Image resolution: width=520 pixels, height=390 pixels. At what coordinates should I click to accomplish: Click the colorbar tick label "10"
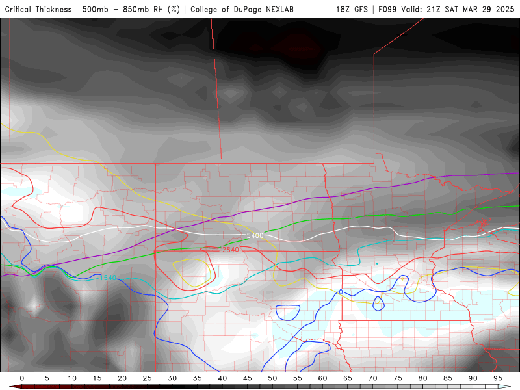tap(72, 378)
